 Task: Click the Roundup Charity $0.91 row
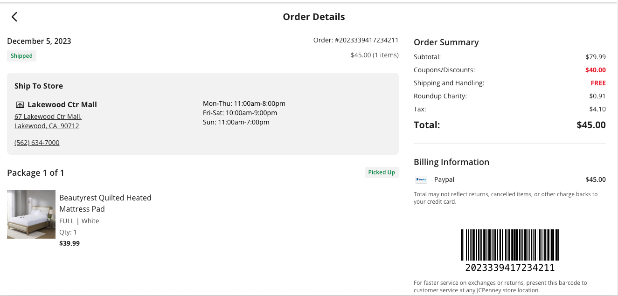point(510,96)
